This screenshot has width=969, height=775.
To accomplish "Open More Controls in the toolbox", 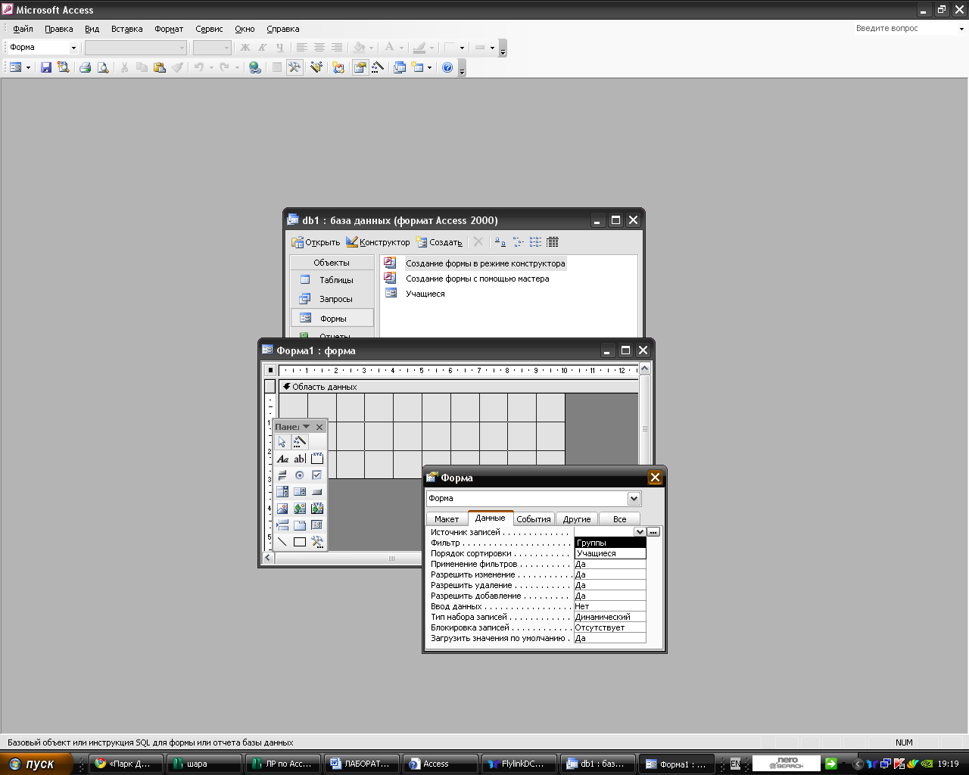I will click(317, 542).
